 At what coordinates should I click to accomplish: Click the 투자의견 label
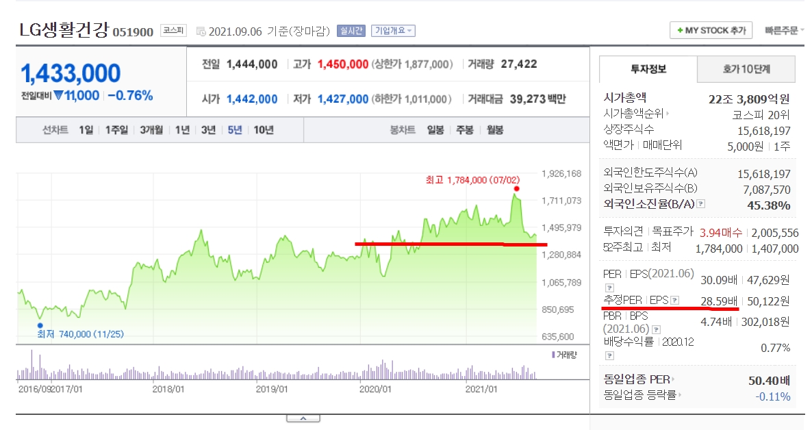pyautogui.click(x=623, y=231)
